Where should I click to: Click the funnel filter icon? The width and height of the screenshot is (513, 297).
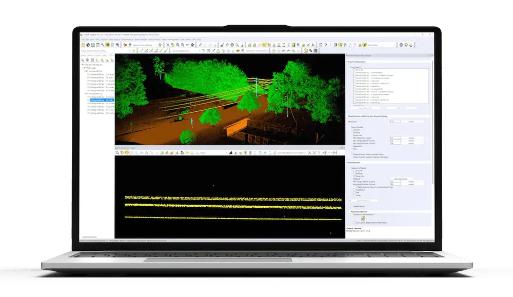(x=204, y=51)
